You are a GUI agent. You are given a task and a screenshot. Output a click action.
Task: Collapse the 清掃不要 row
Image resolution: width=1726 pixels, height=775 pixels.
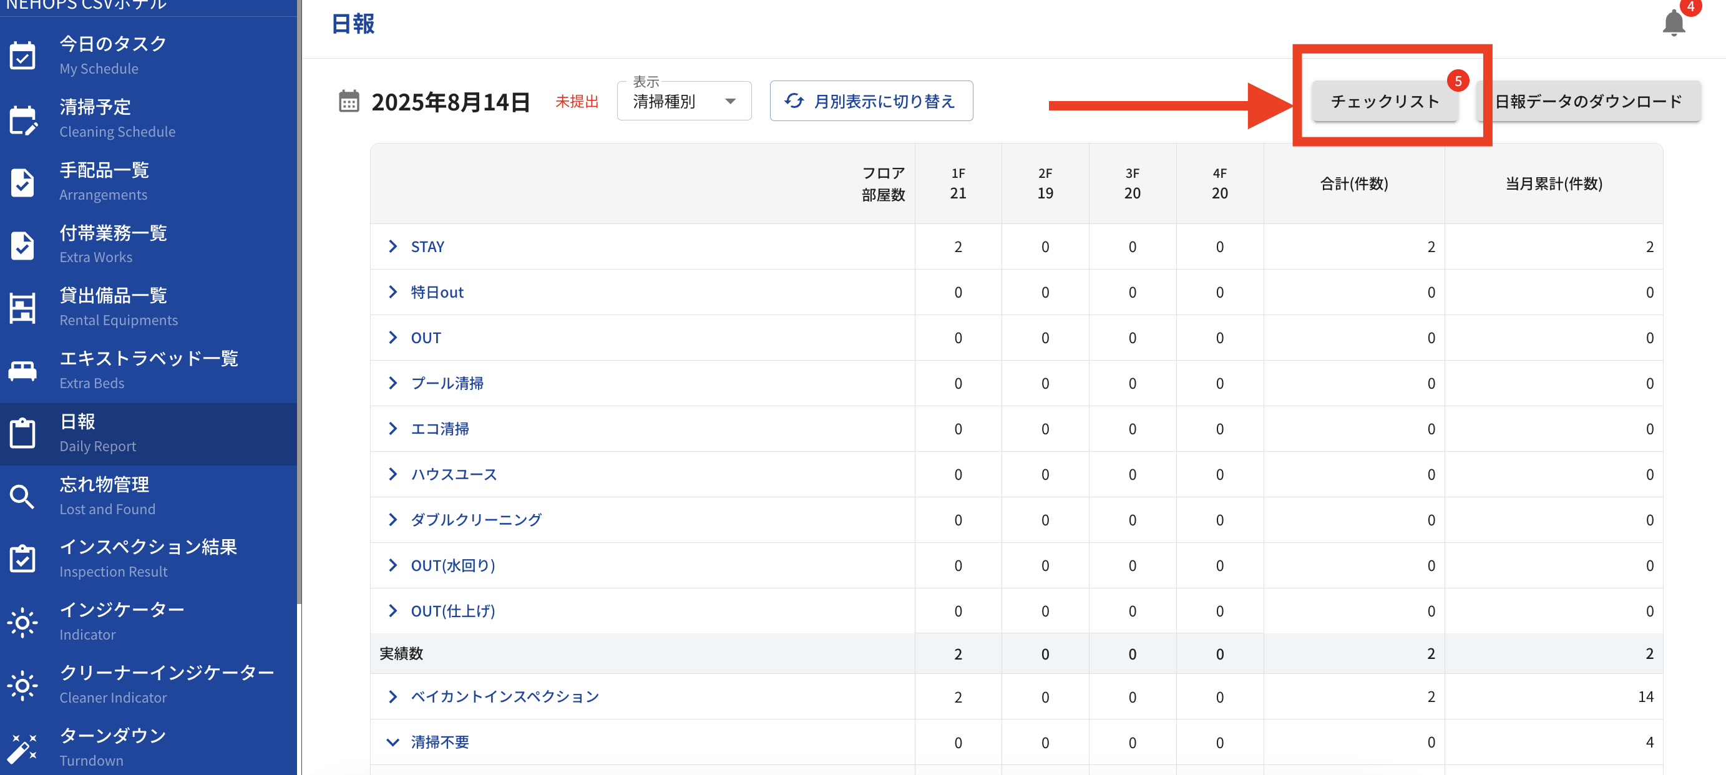pyautogui.click(x=392, y=742)
